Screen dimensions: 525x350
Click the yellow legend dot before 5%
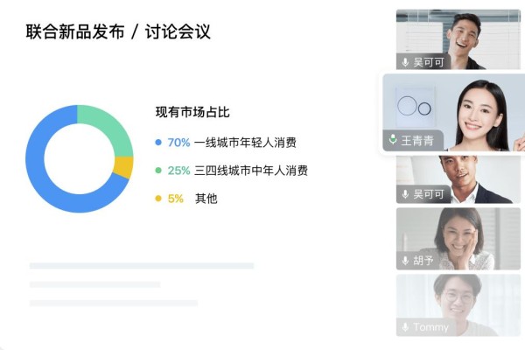tap(158, 199)
